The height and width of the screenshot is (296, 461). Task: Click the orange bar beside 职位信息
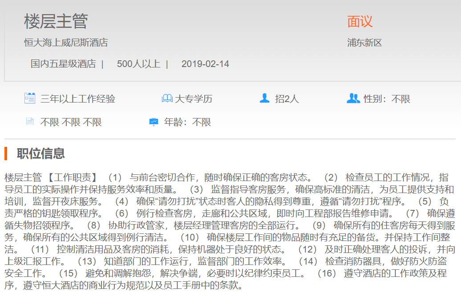6,154
